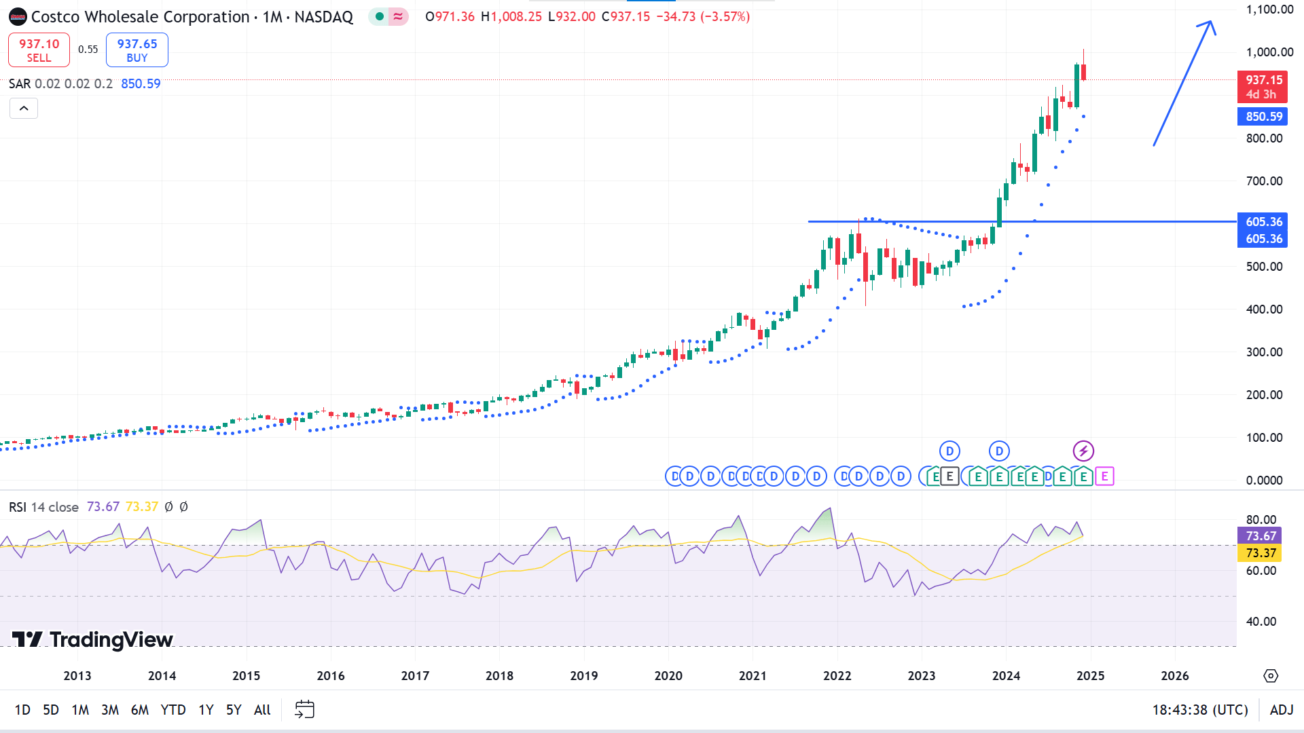Click the red 937.15 last price label
This screenshot has width=1304, height=733.
[x=1263, y=87]
